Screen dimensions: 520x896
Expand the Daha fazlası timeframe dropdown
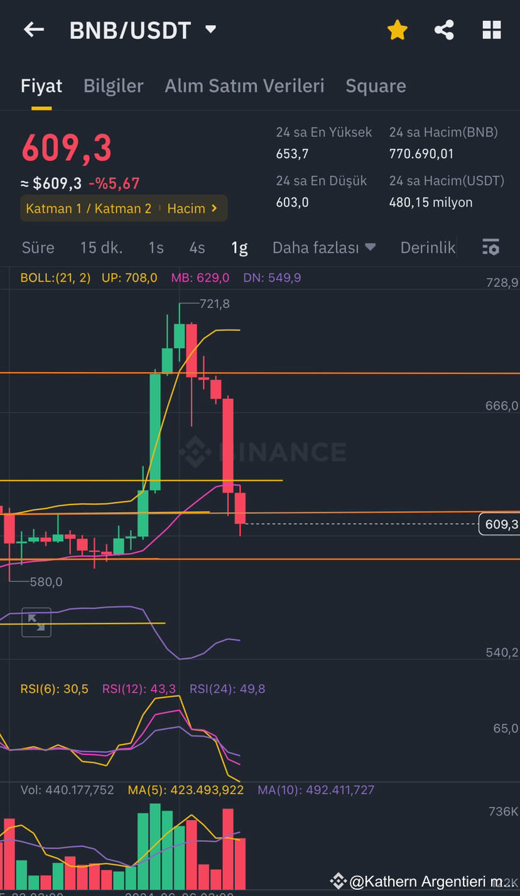click(x=324, y=248)
